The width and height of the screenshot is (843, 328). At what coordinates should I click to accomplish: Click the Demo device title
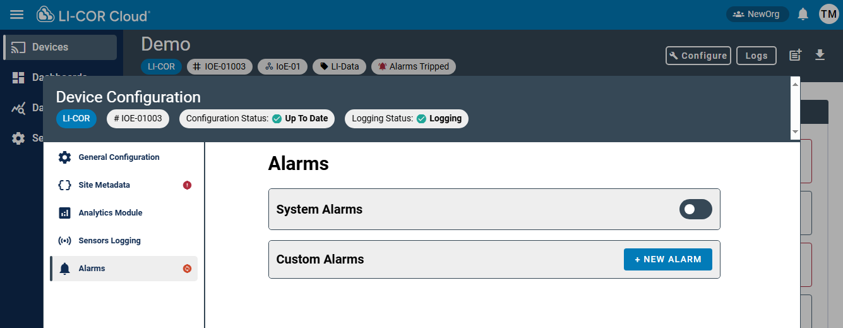point(165,44)
